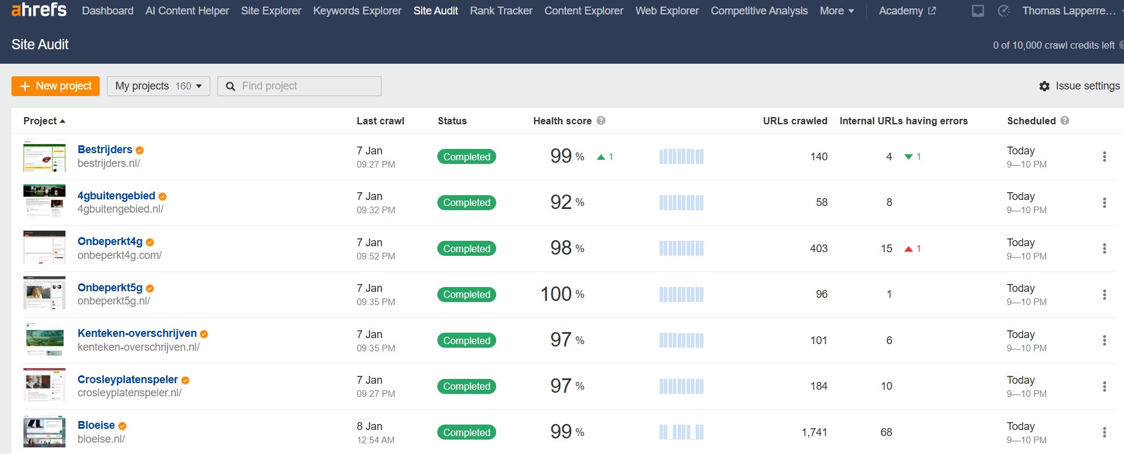Open the More menu dropdown
The width and height of the screenshot is (1124, 454).
pos(837,11)
